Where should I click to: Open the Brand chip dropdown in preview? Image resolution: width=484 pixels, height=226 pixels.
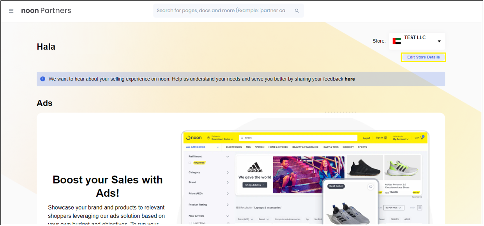[264, 219]
